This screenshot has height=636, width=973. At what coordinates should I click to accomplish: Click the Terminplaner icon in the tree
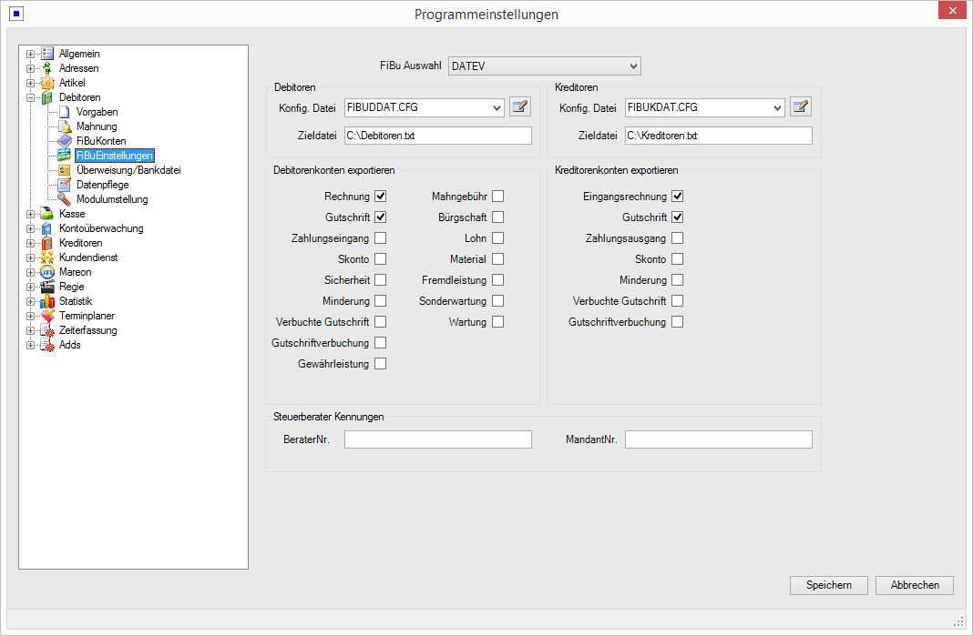[47, 316]
